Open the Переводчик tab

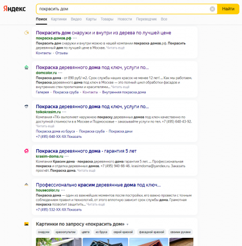146,19
